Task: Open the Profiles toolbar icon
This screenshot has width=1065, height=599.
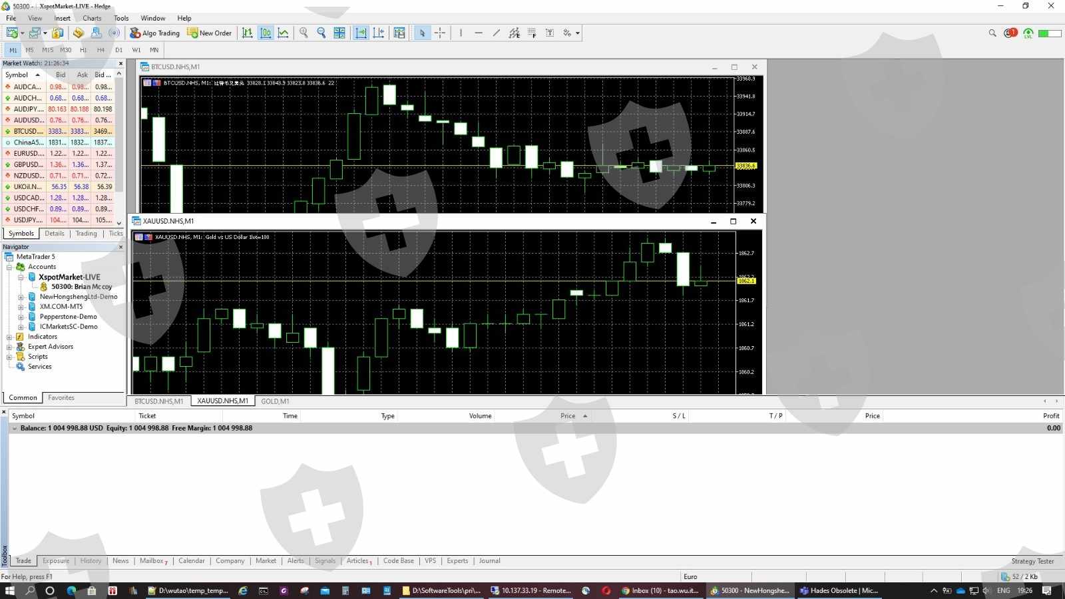Action: [x=35, y=33]
